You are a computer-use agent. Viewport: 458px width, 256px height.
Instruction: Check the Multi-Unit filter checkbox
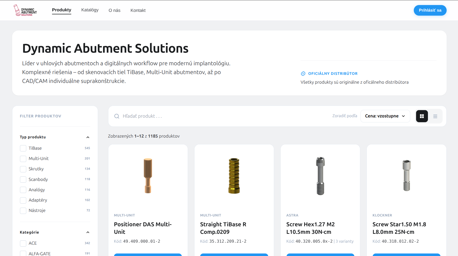23,159
